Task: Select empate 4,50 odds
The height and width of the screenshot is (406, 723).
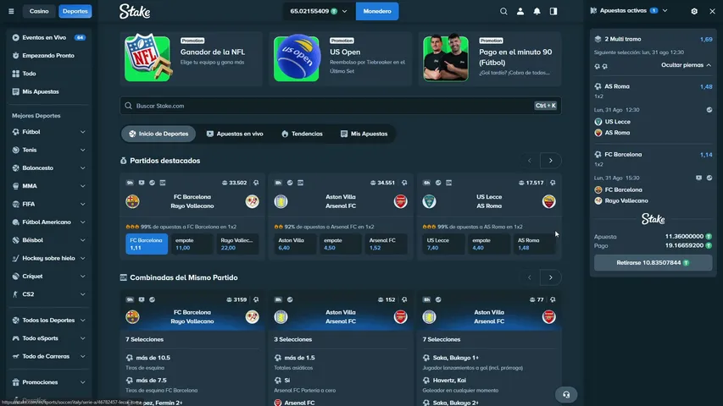Action: (x=340, y=244)
